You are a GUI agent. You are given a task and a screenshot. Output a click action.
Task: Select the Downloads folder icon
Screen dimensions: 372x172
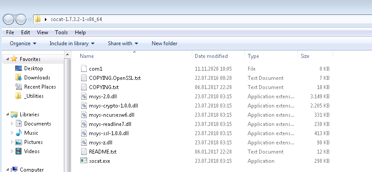tap(19, 78)
